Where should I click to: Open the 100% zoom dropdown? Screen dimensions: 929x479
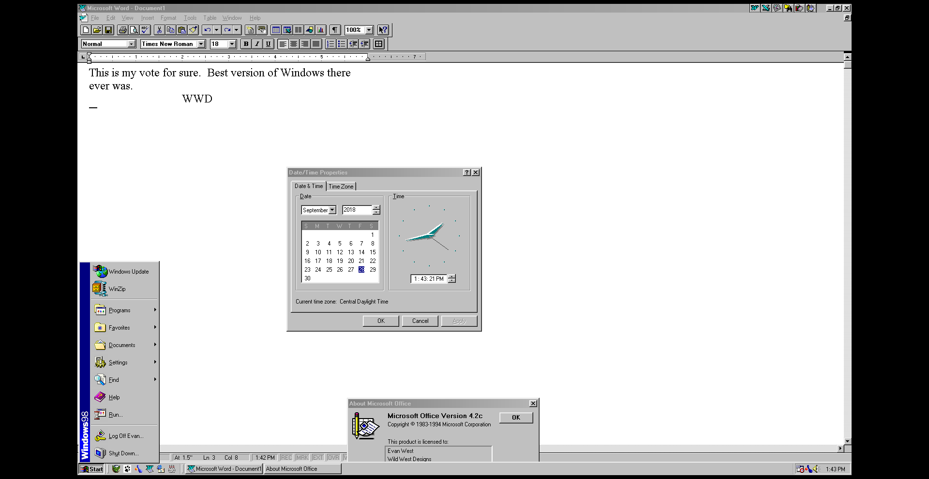coord(369,30)
